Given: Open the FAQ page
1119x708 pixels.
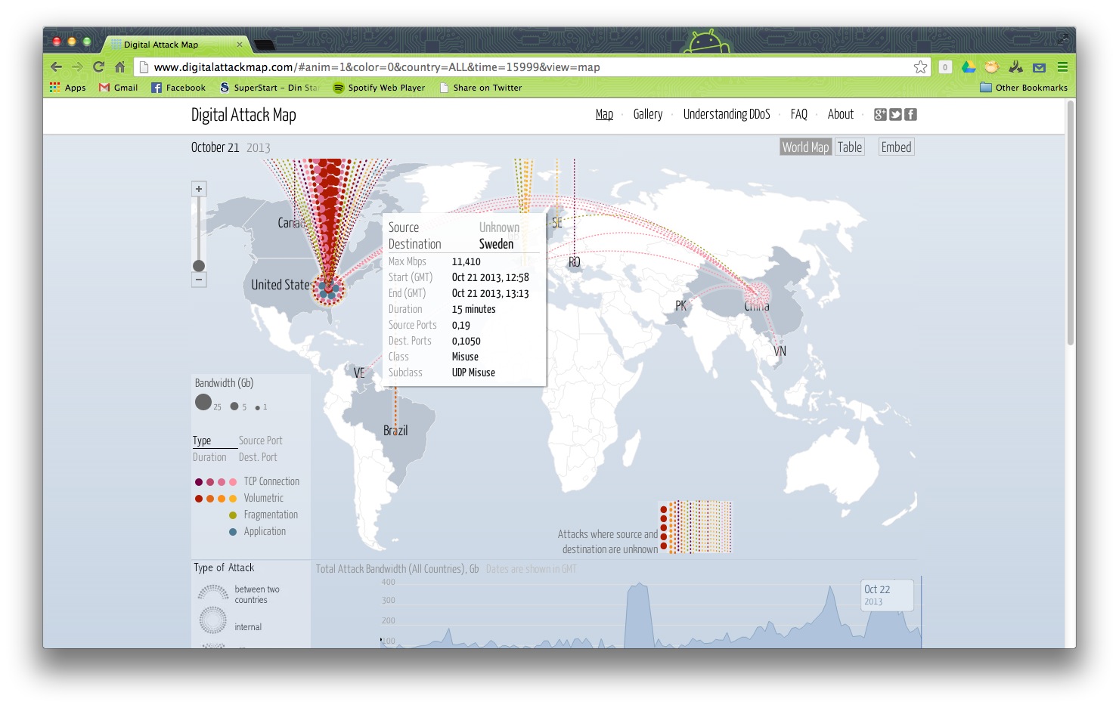Looking at the screenshot, I should [x=799, y=114].
